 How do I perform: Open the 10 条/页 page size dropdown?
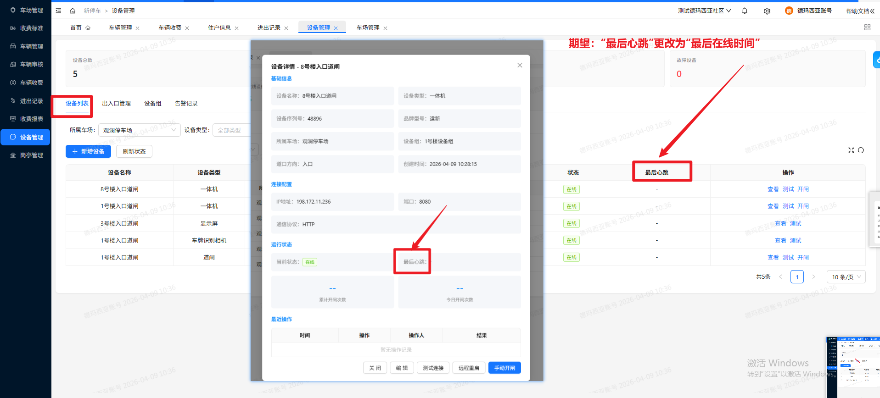coord(846,277)
